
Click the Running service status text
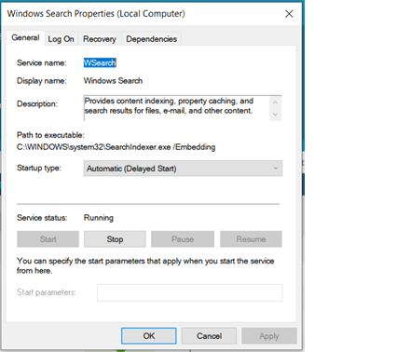99,218
